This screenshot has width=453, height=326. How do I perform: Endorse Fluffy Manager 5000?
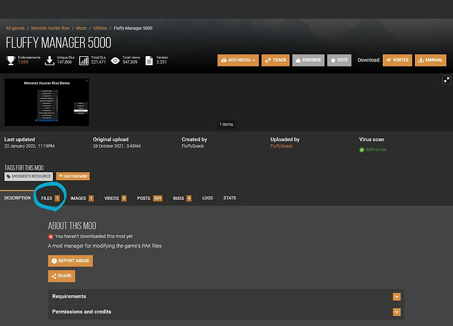click(x=308, y=60)
